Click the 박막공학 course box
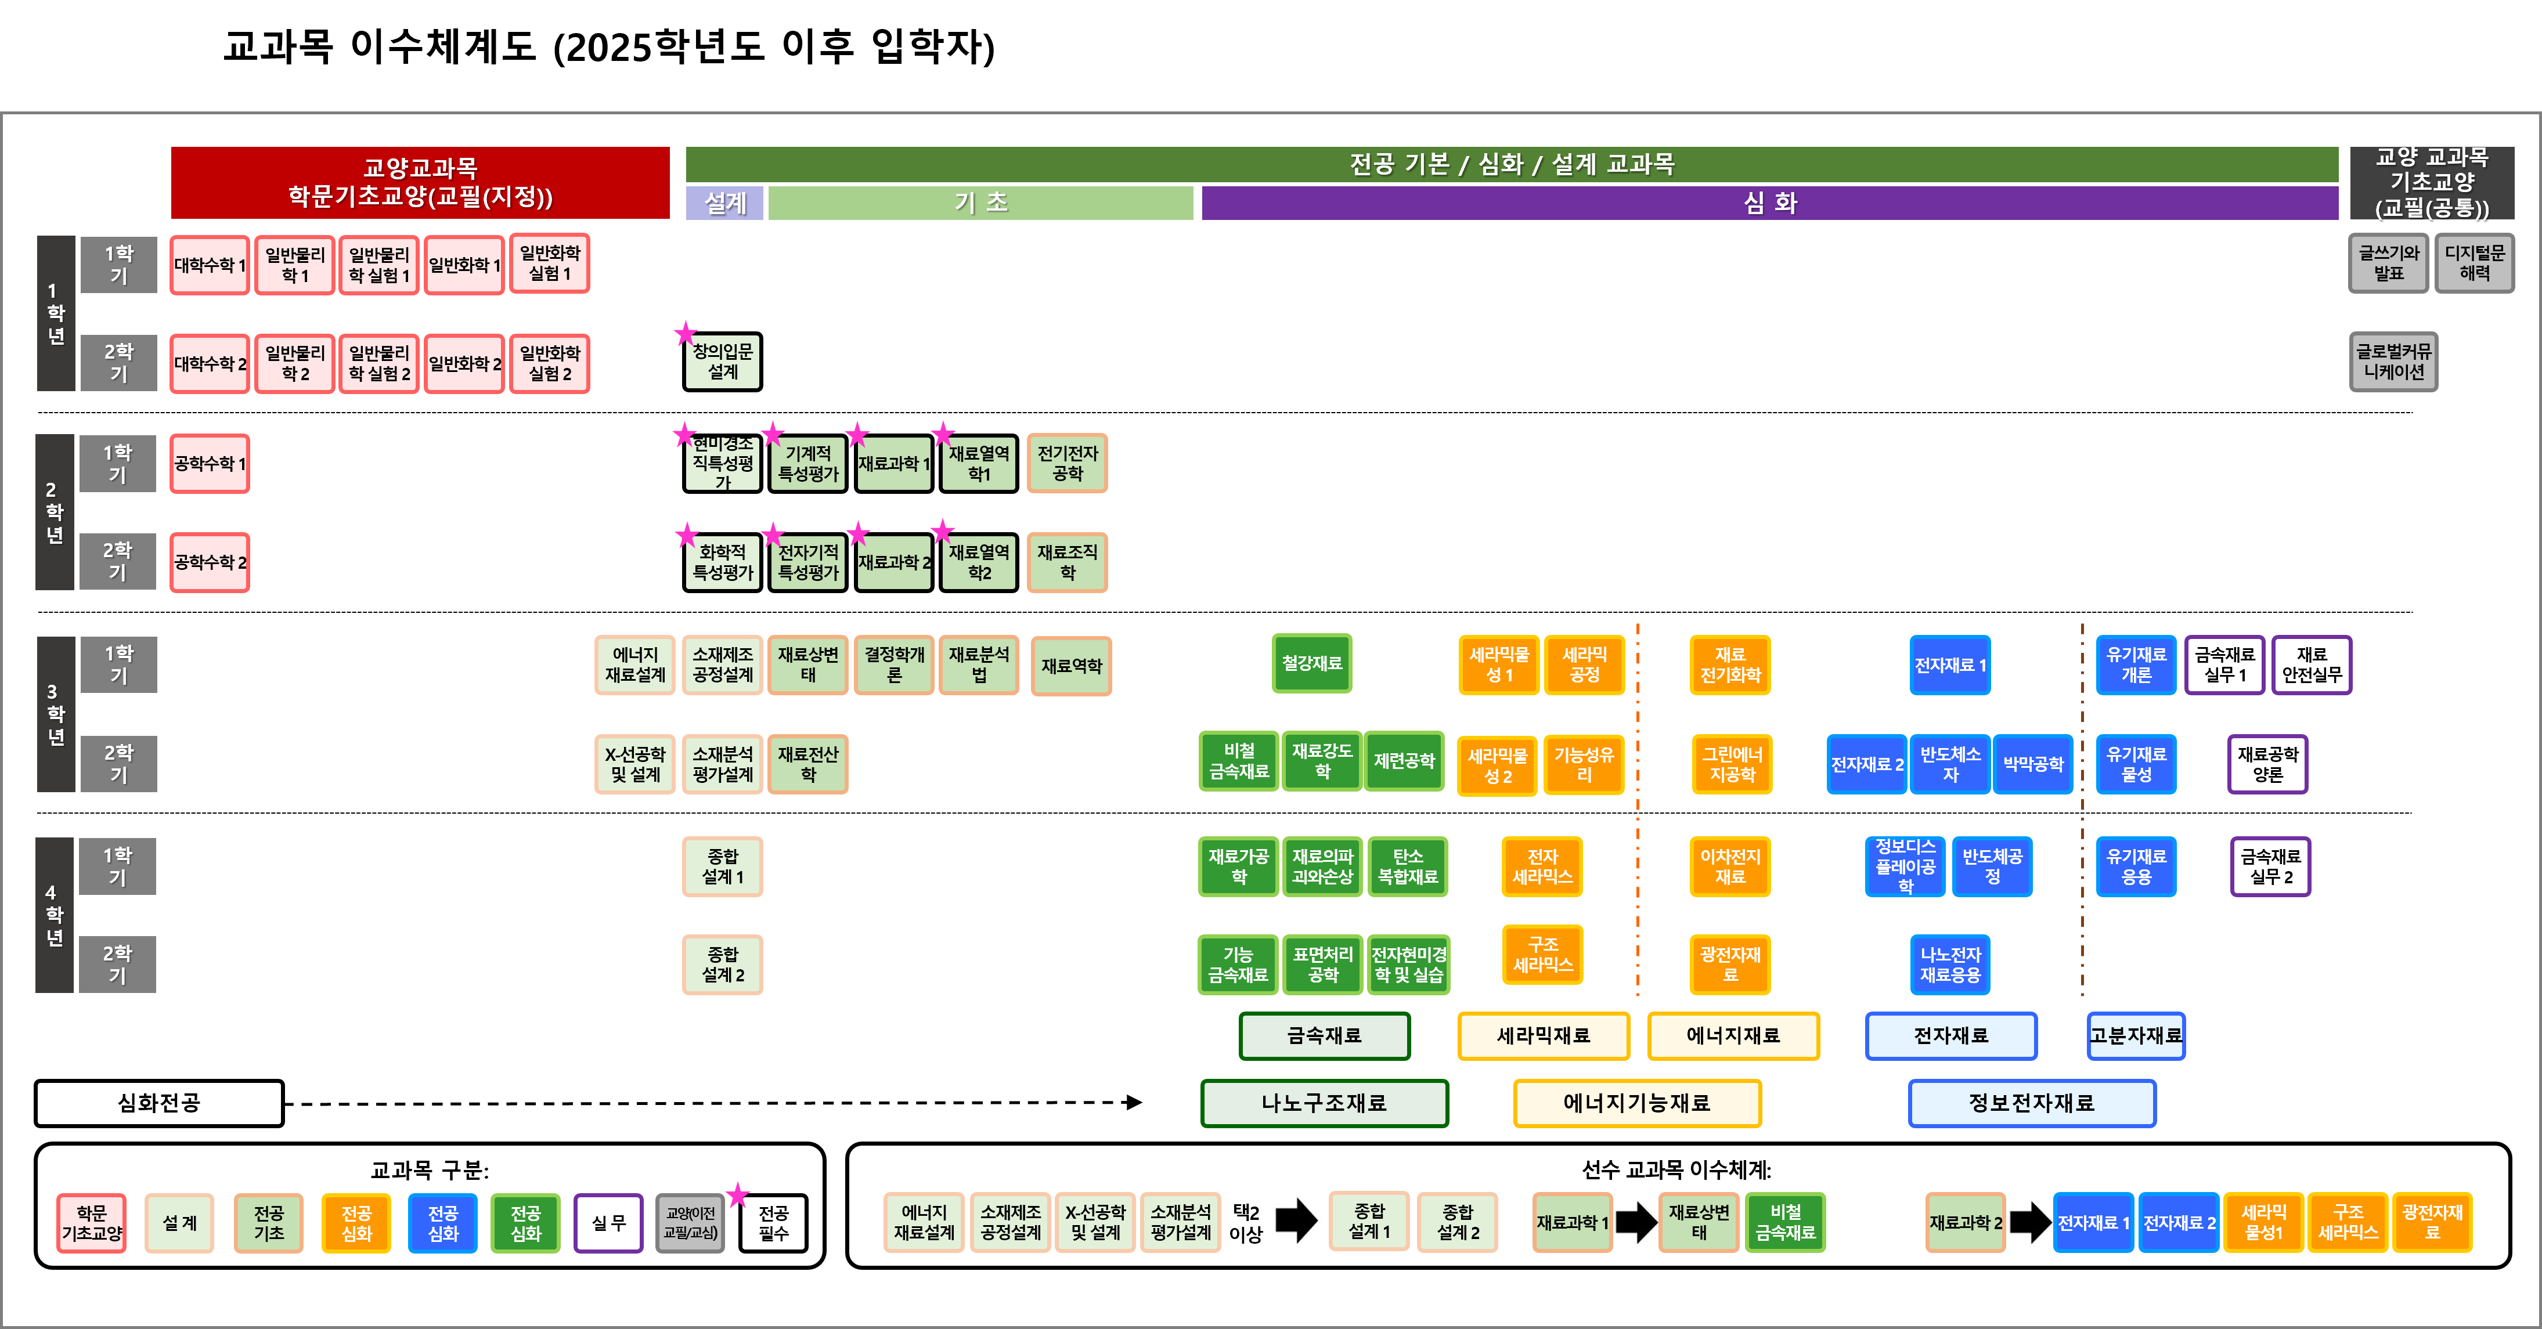Viewport: 2542px width, 1329px height. tap(2033, 765)
